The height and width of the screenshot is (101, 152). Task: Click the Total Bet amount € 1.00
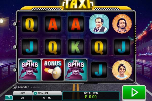tap(47, 98)
